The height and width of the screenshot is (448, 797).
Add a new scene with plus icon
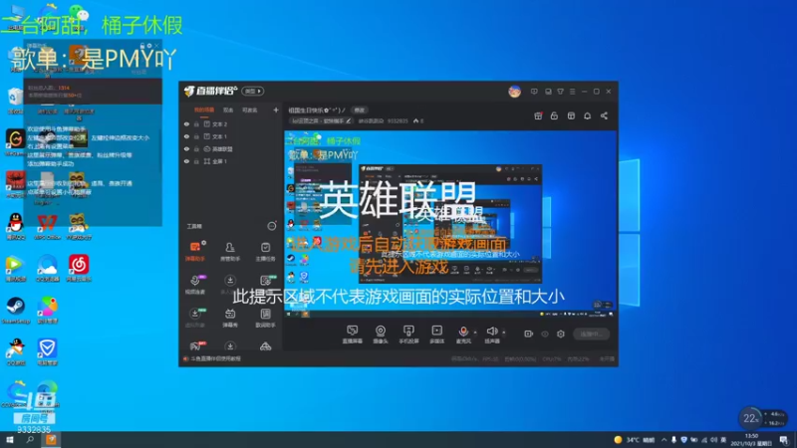point(276,110)
